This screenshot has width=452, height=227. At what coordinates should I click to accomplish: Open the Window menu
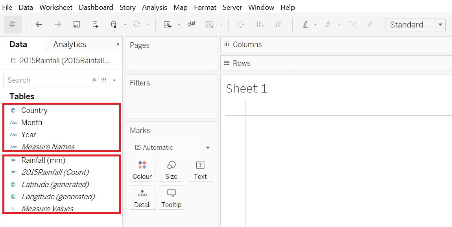pyautogui.click(x=261, y=7)
